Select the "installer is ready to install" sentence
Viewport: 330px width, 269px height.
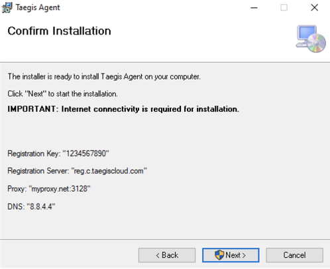pyautogui.click(x=104, y=77)
